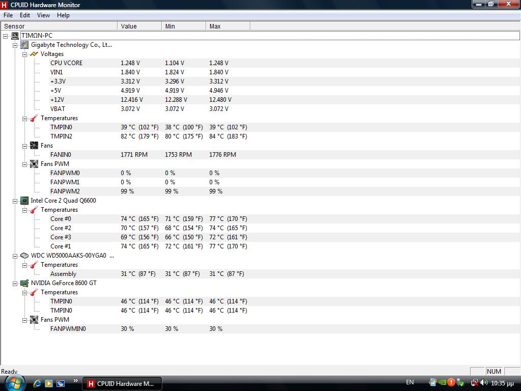Click the CPUID H icon in title bar

coord(4,5)
